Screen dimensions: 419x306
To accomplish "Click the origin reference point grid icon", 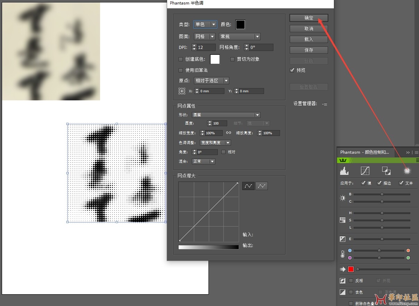I will tap(182, 91).
